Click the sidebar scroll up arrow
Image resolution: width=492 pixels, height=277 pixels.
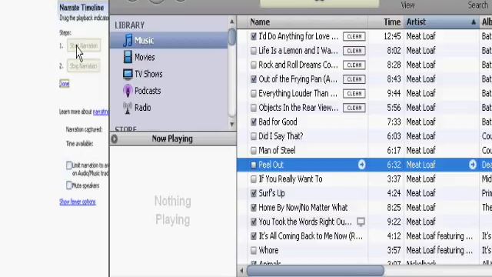pyautogui.click(x=232, y=22)
